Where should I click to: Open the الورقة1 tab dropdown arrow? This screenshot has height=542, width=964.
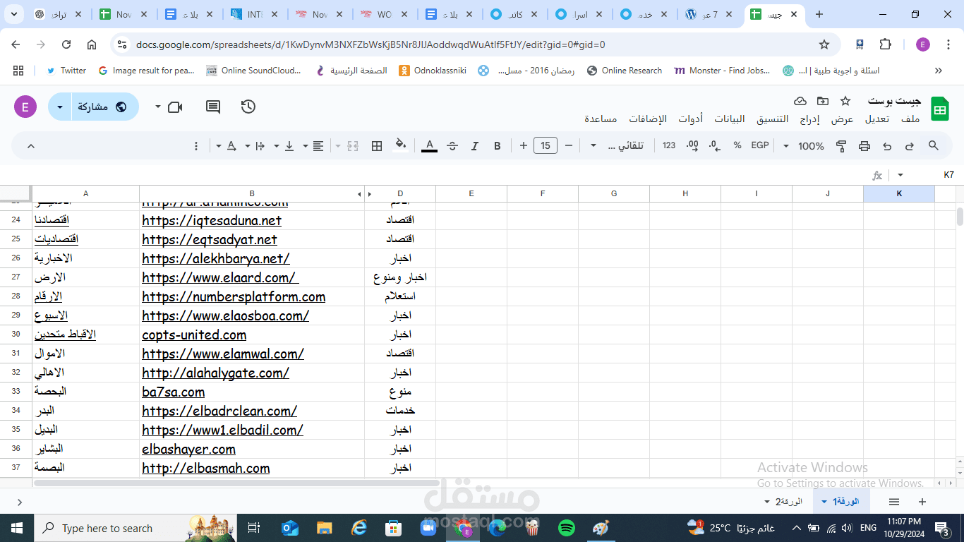[824, 502]
